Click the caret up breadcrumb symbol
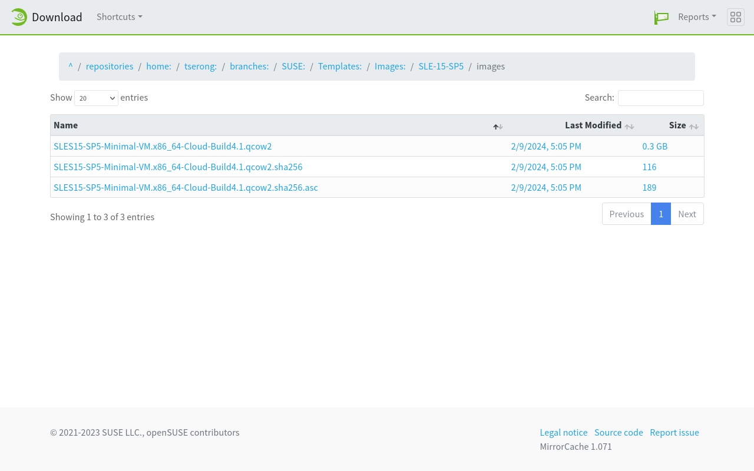Screen dimensions: 754x471 (x=70, y=66)
